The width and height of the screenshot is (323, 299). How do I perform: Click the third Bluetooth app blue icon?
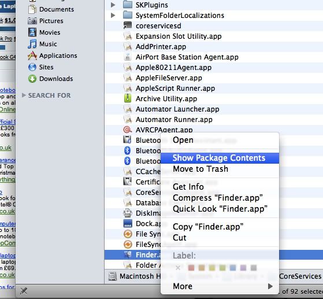tap(128, 161)
